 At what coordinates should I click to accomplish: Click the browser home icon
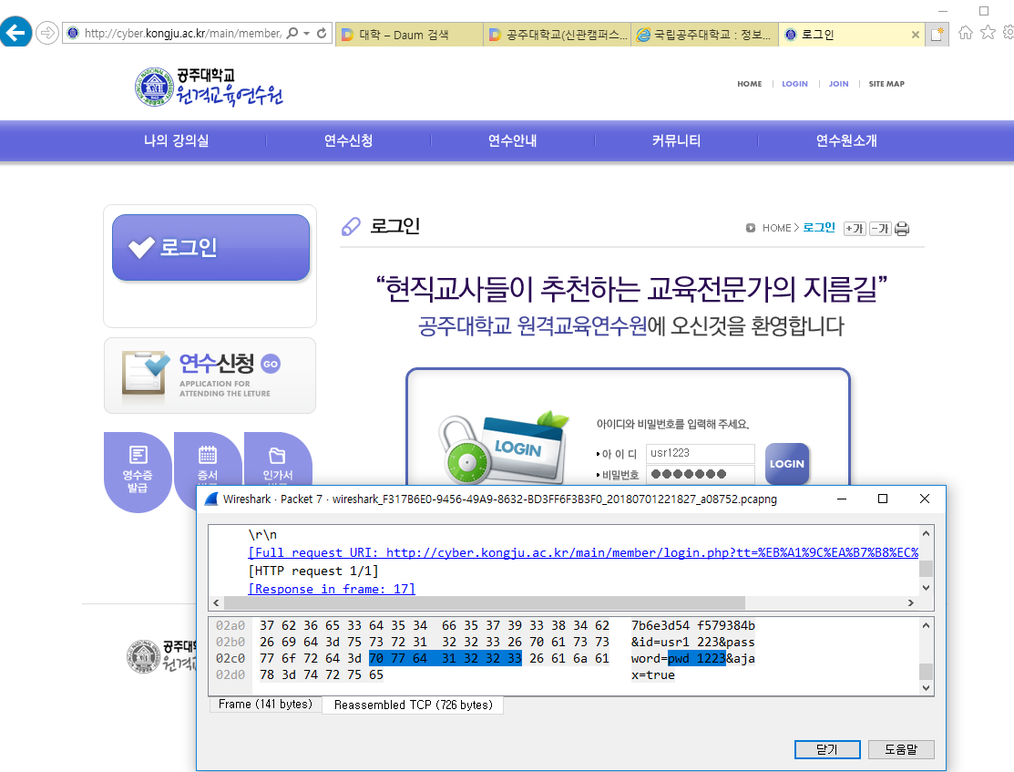(966, 32)
